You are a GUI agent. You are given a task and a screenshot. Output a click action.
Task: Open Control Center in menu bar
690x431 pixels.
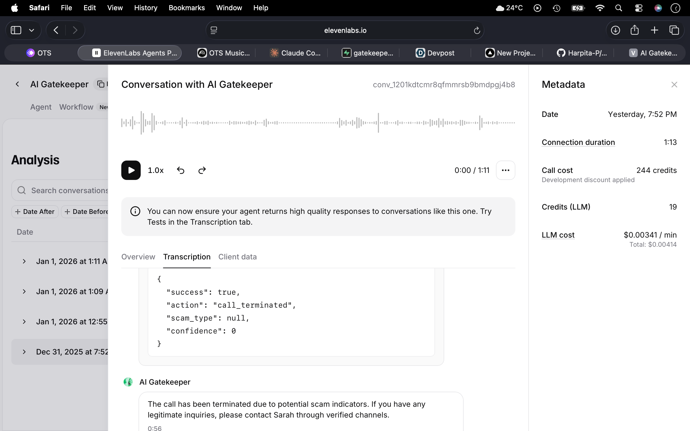pyautogui.click(x=639, y=8)
